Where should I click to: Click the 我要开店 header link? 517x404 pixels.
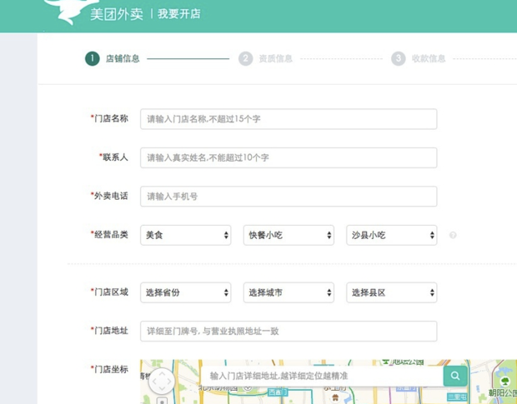179,14
